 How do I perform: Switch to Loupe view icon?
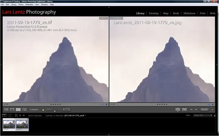pos(12,110)
